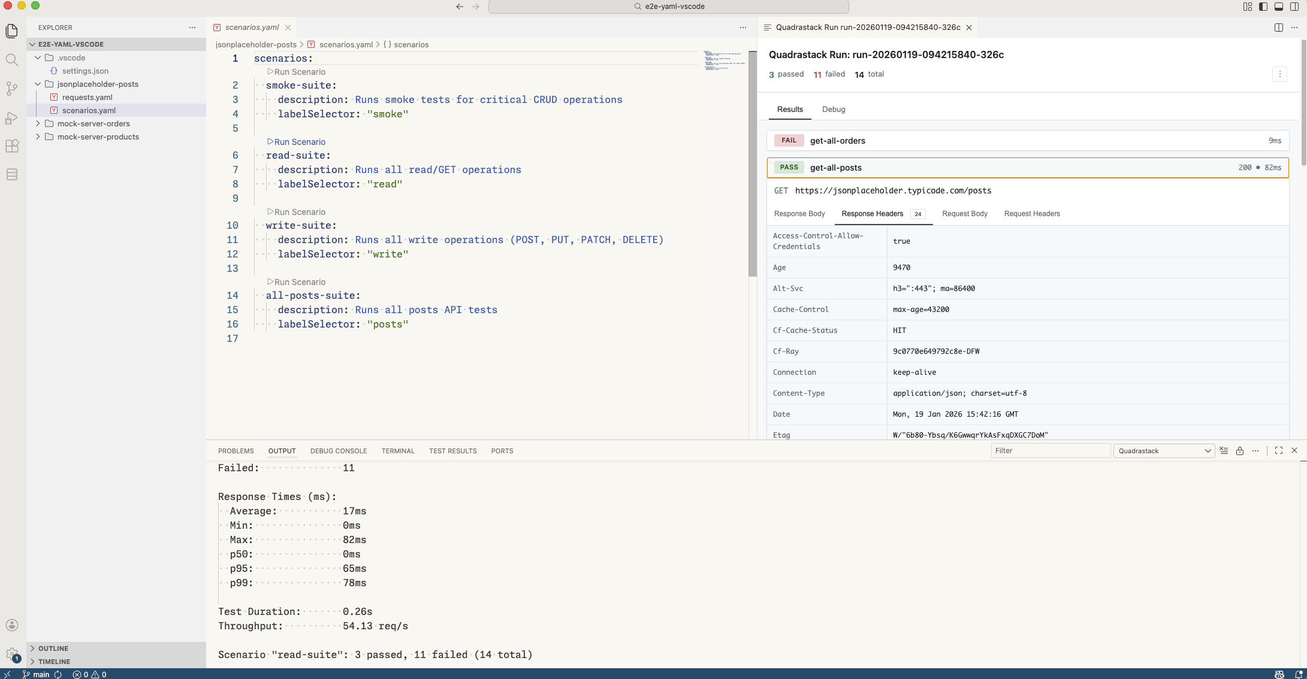Open the Run and Debug view
Image resolution: width=1307 pixels, height=679 pixels.
click(12, 118)
